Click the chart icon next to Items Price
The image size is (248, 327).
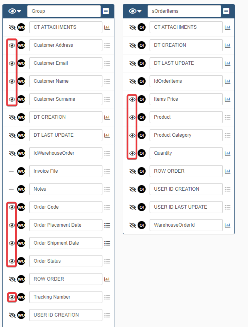point(227,100)
